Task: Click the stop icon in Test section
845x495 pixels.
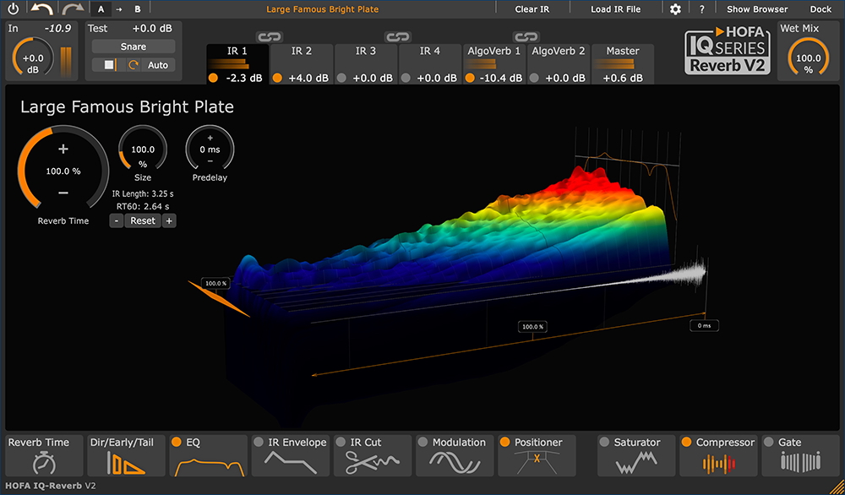Action: coord(110,65)
